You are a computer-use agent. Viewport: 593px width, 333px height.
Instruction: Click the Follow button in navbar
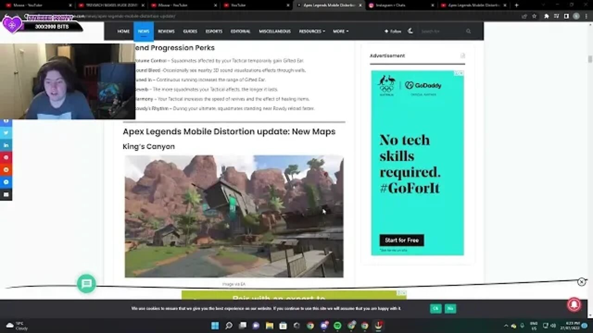(x=393, y=31)
